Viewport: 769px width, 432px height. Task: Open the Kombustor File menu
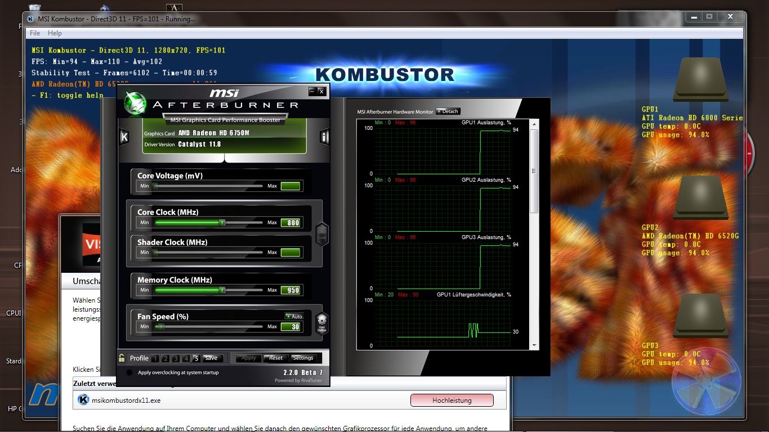click(35, 33)
